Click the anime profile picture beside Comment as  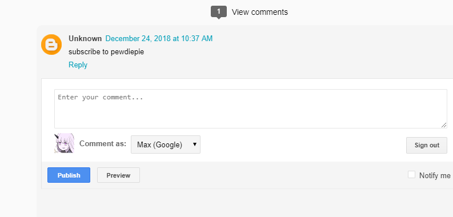coord(64,143)
